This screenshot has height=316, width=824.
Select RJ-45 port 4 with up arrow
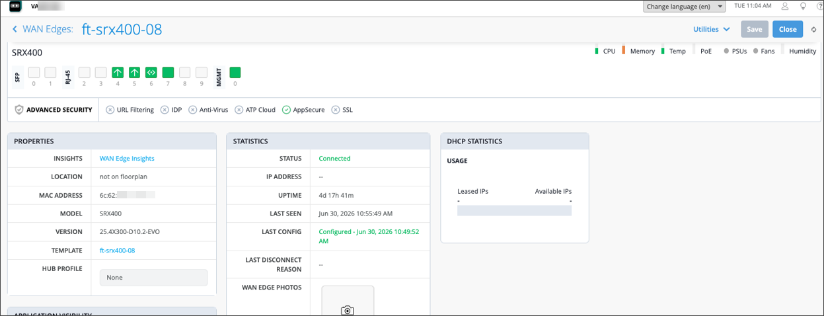click(x=118, y=72)
